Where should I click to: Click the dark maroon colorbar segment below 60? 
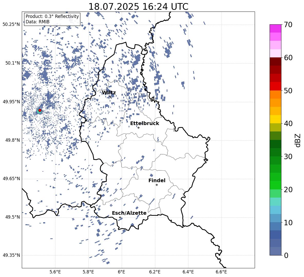pyautogui.click(x=275, y=61)
